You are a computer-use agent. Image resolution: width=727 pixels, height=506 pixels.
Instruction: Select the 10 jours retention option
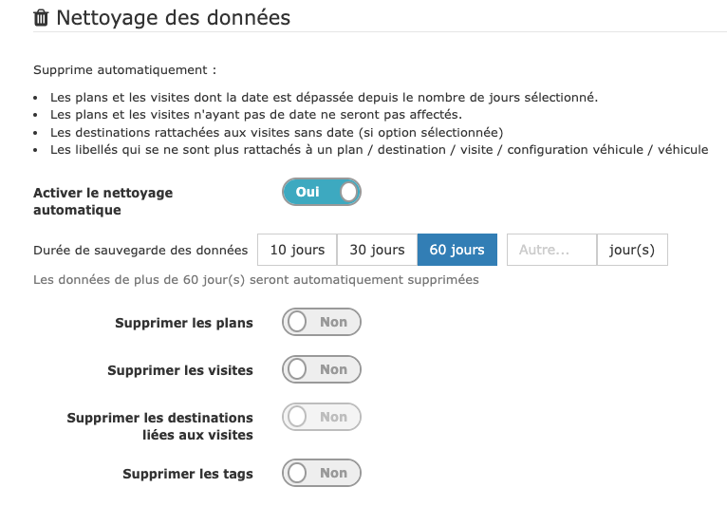click(x=297, y=250)
